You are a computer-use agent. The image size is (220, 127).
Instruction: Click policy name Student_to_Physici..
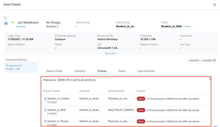[59, 121]
